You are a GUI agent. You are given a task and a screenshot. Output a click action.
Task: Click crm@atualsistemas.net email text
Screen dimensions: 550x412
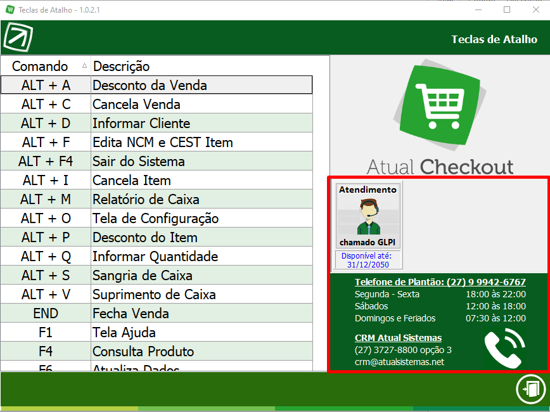[399, 362]
